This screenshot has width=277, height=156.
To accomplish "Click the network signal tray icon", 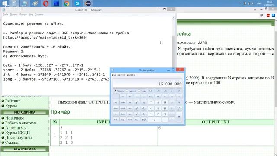I will pos(249,3).
